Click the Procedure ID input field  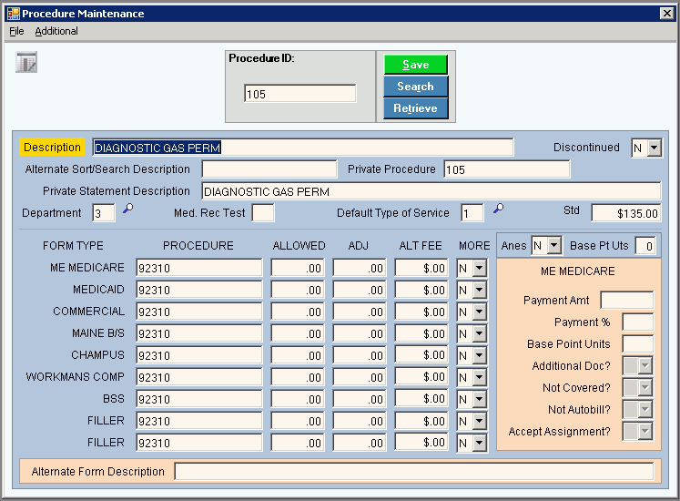point(299,94)
